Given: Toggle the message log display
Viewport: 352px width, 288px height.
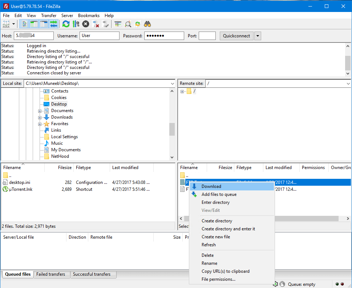Looking at the screenshot, I should point(24,24).
